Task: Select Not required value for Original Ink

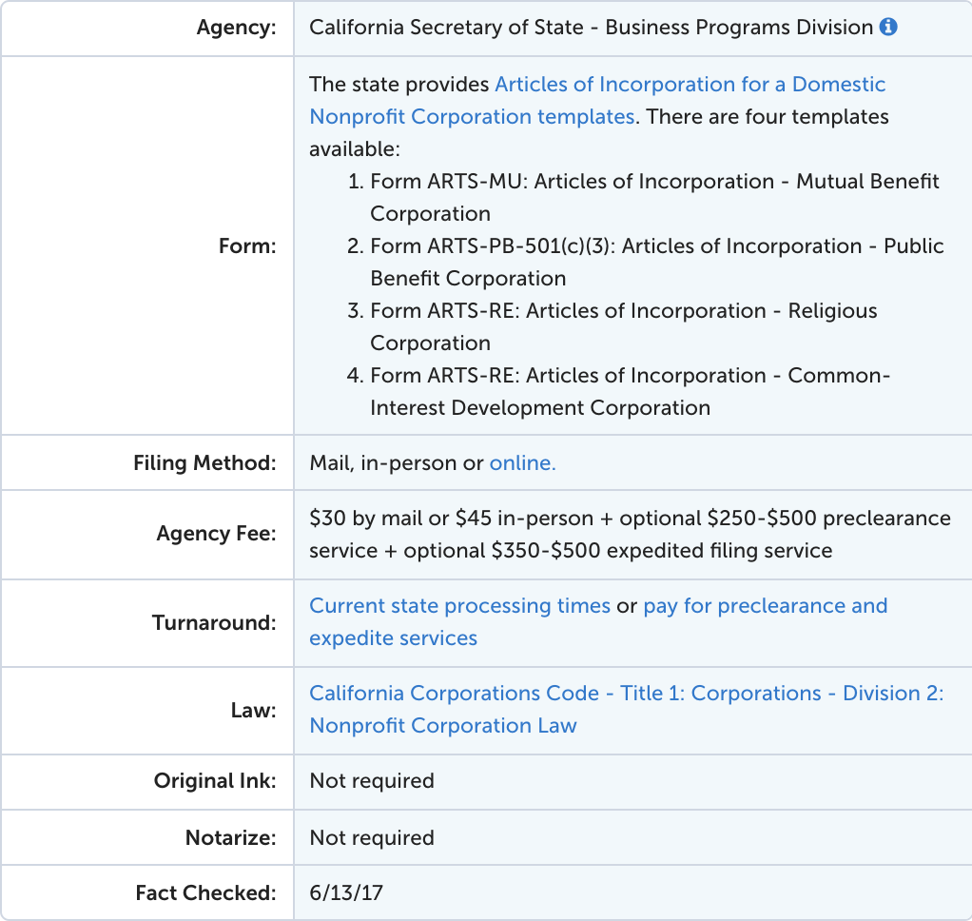Action: (372, 781)
